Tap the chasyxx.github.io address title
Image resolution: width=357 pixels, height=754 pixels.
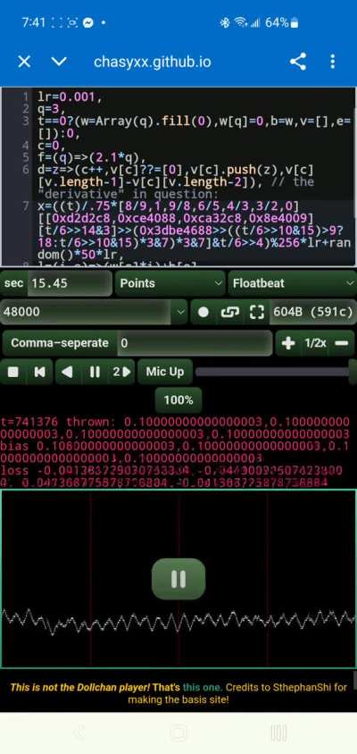(x=153, y=62)
